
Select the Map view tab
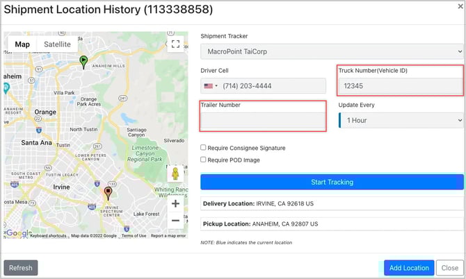pyautogui.click(x=23, y=44)
